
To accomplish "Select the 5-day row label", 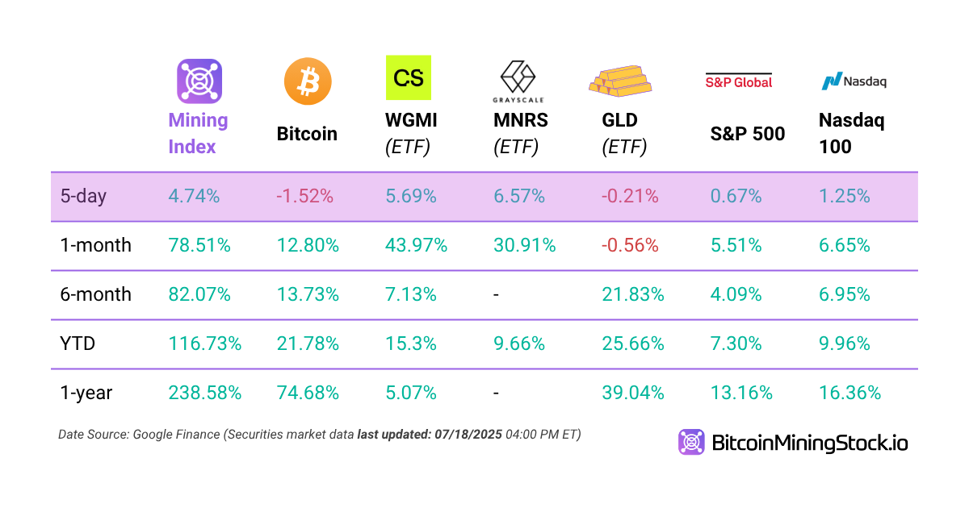I will [84, 196].
